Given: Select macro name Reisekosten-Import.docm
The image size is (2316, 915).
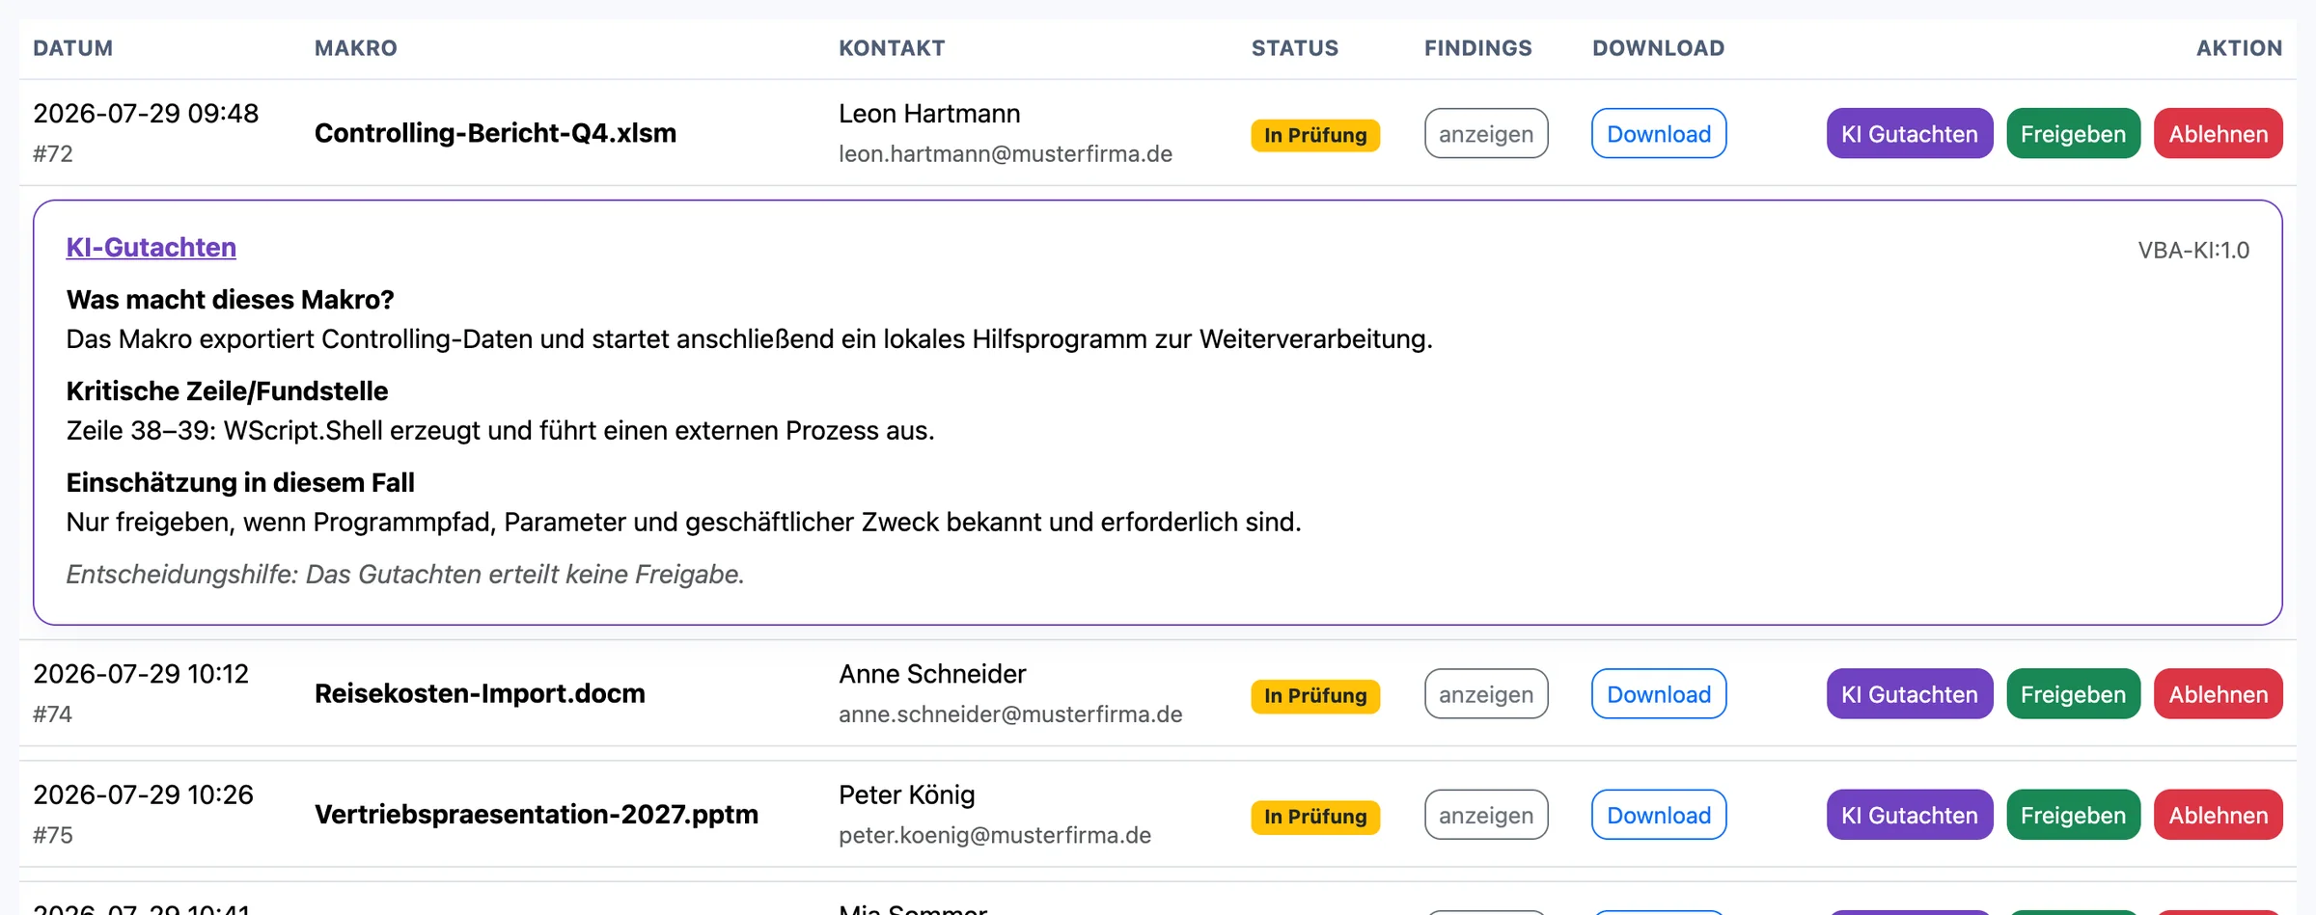Looking at the screenshot, I should (x=480, y=693).
